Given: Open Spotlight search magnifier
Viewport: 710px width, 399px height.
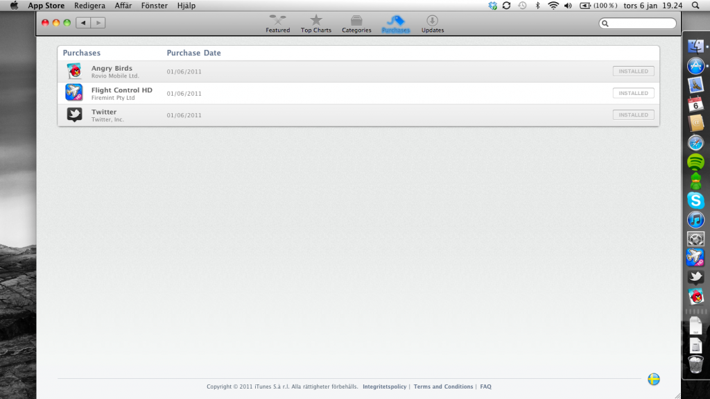Looking at the screenshot, I should (x=695, y=6).
